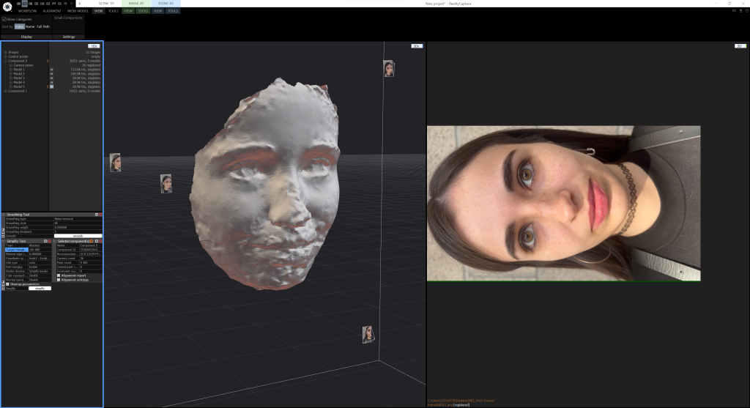The image size is (750, 408).
Task: Open the Smoothing type value dropdown
Action: click(x=78, y=219)
